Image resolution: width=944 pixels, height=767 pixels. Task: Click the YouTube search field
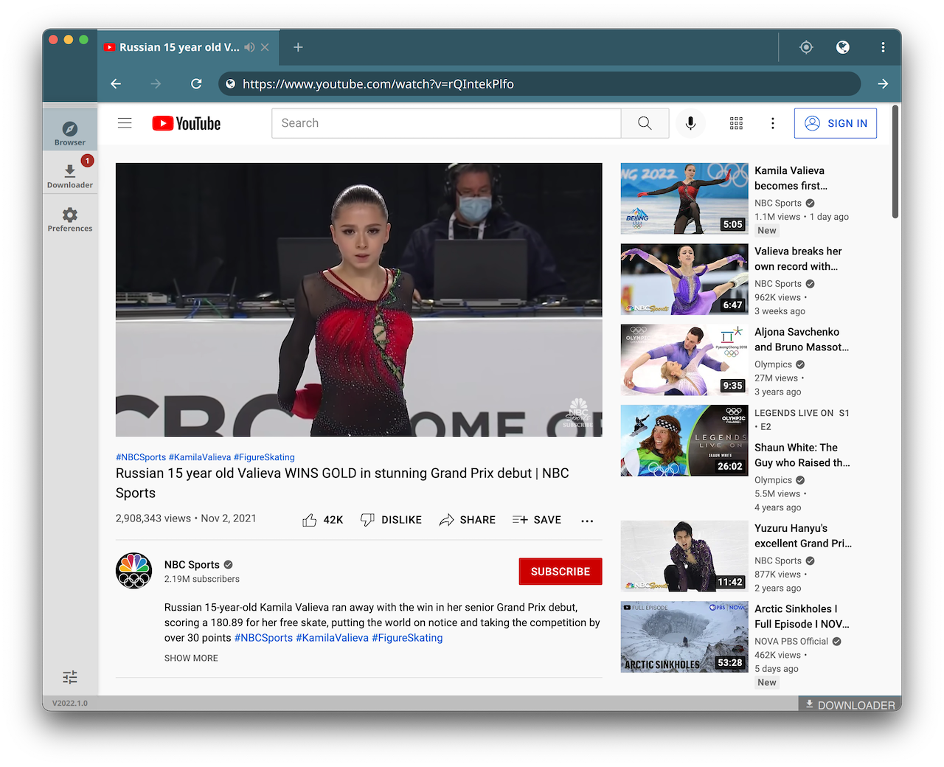(x=446, y=123)
